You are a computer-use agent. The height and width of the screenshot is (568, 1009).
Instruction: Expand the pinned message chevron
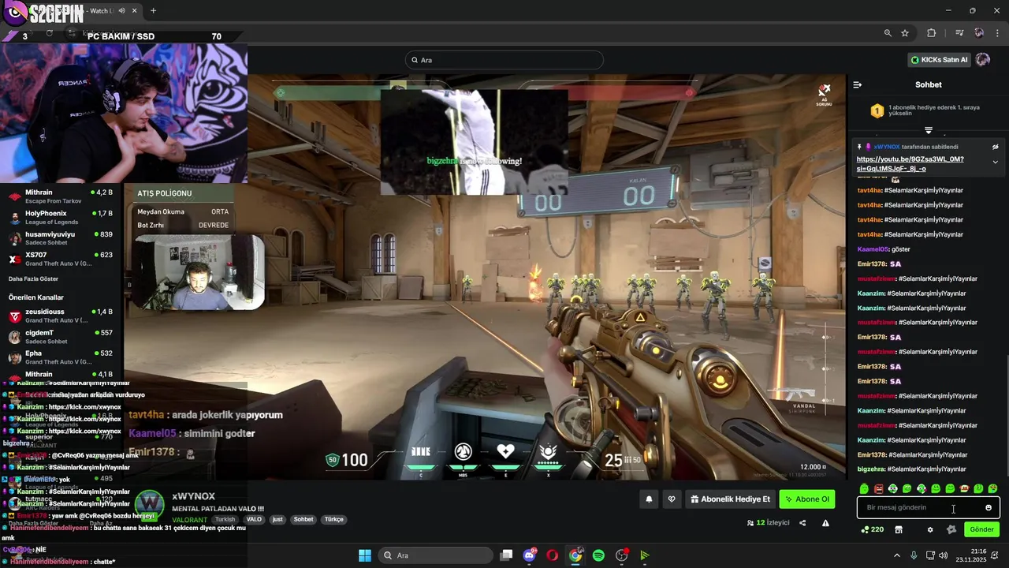(995, 162)
